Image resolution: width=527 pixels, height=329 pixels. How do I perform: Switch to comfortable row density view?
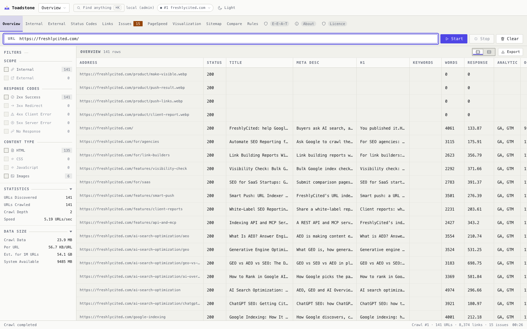point(478,52)
